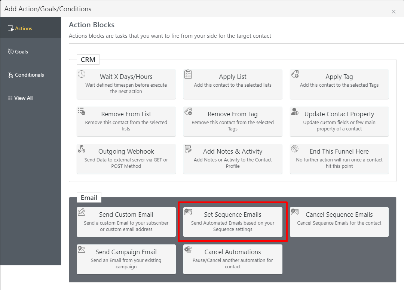
Task: Pick the Update Contact Property action
Action: (x=339, y=121)
